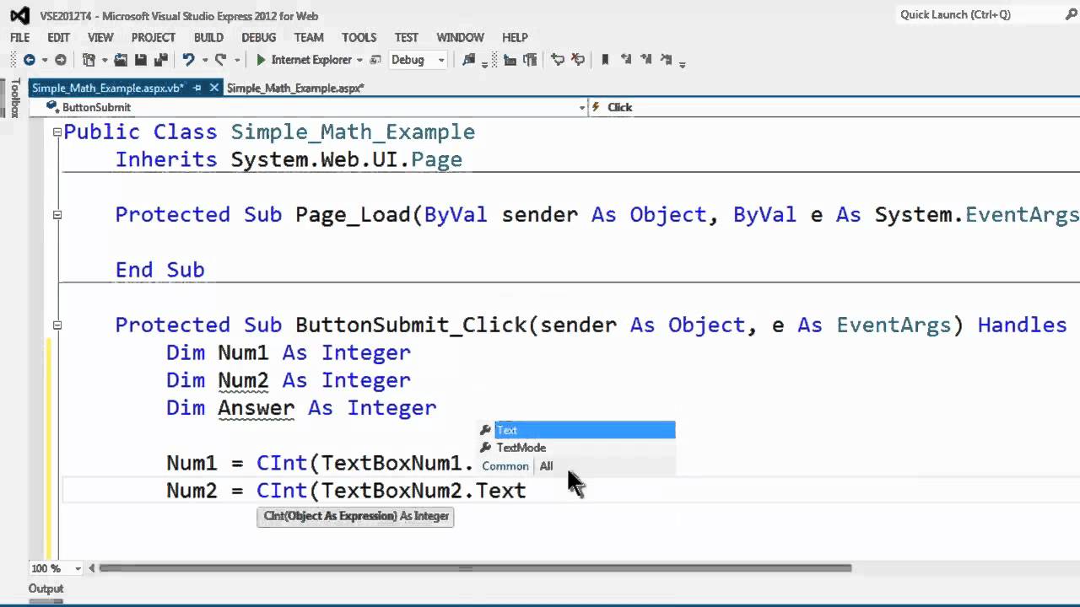
Task: Open the WINDOW menu
Action: tap(460, 37)
